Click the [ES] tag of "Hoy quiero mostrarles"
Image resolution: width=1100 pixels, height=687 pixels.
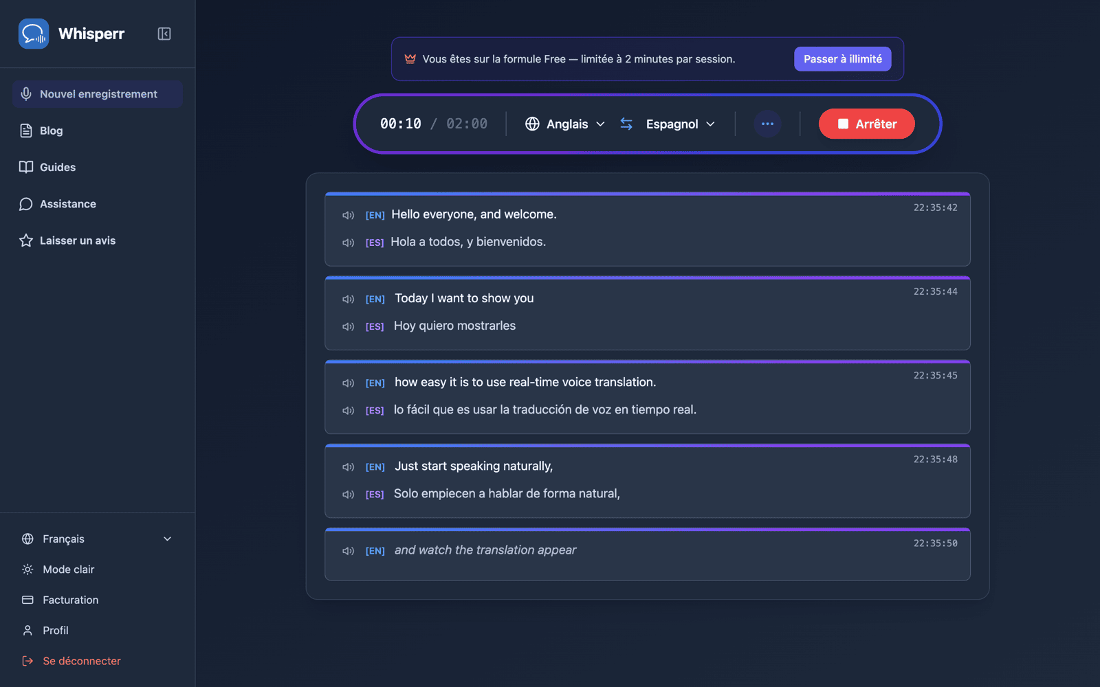click(375, 326)
